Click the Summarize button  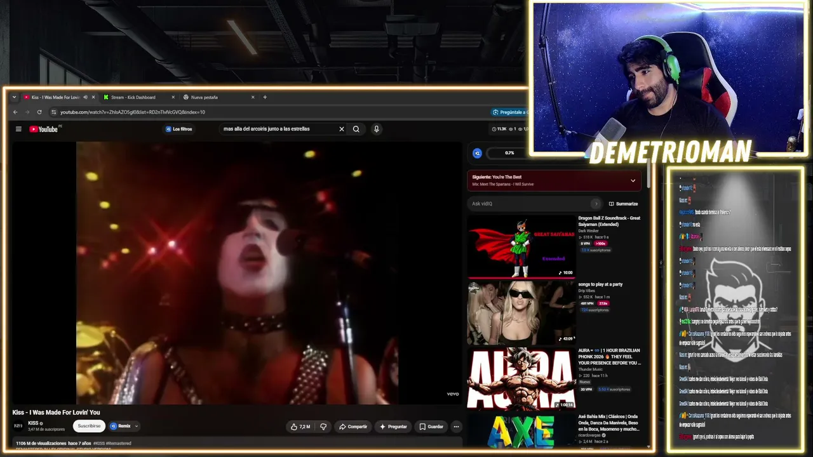tap(623, 204)
